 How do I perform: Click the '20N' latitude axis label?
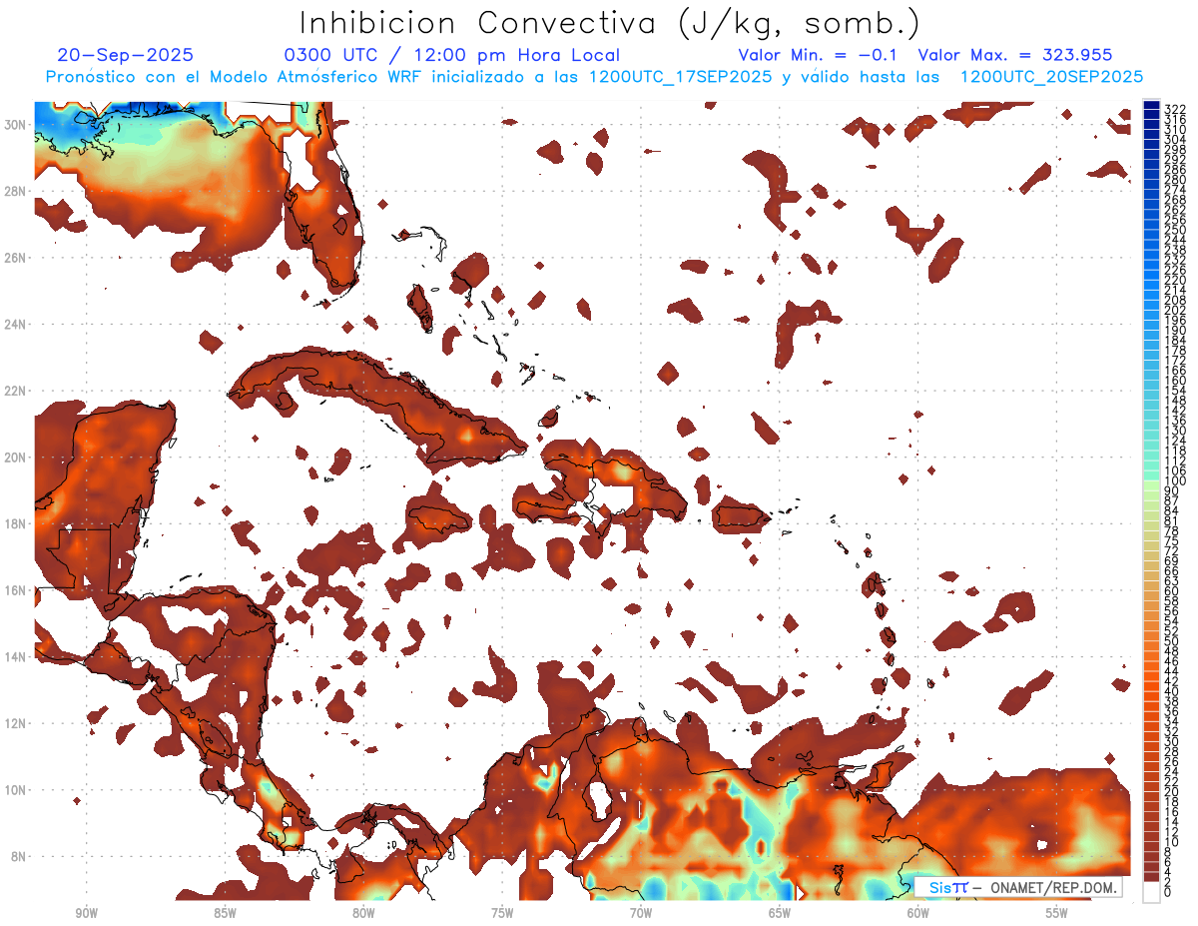click(x=17, y=458)
